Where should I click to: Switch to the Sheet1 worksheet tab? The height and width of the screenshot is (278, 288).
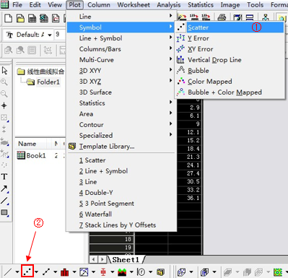(x=126, y=260)
